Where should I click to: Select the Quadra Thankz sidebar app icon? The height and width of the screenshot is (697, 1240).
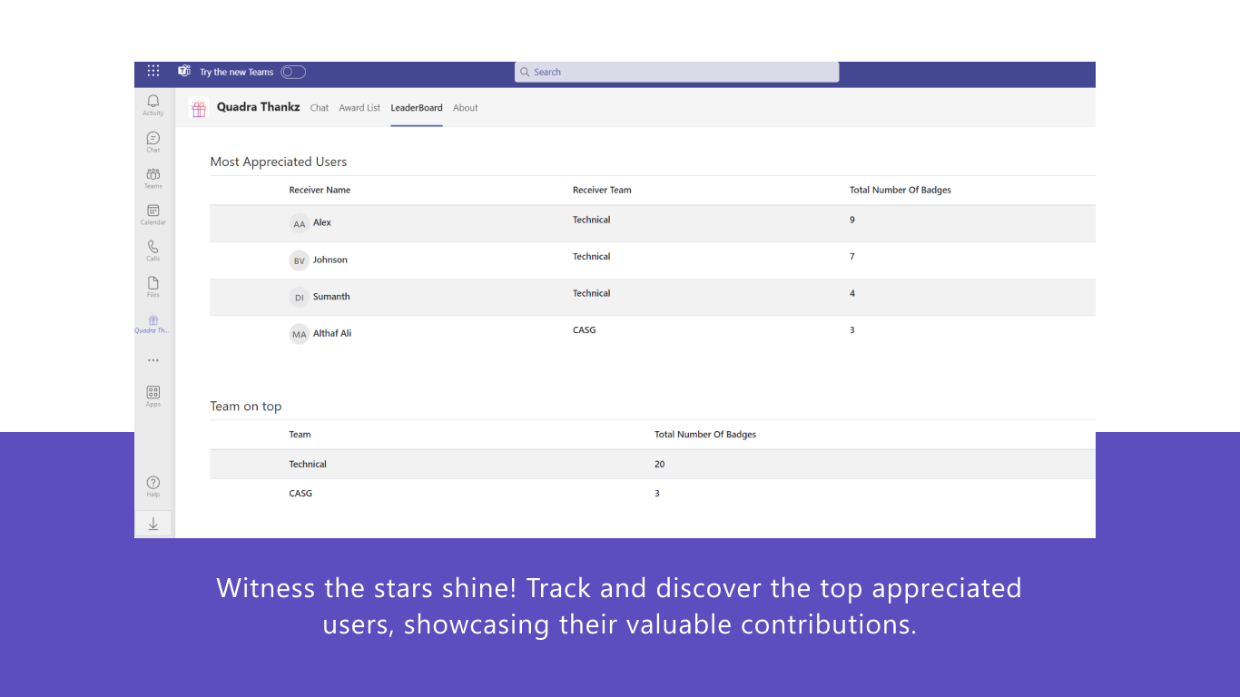click(153, 324)
